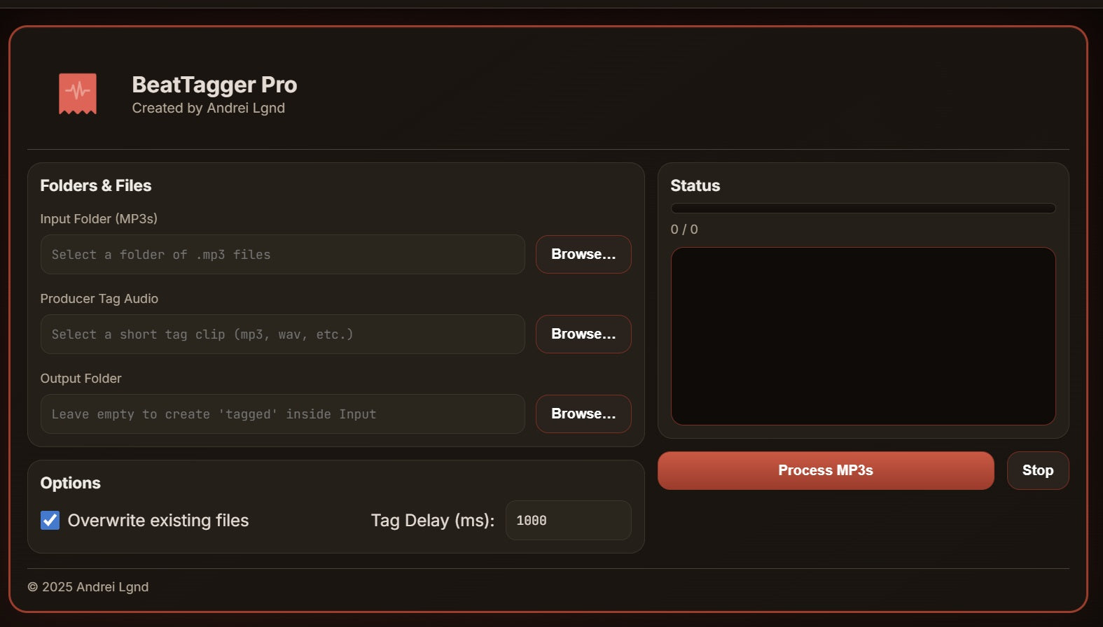Select the Output Folder text field
Viewport: 1103px width, 627px height.
282,414
